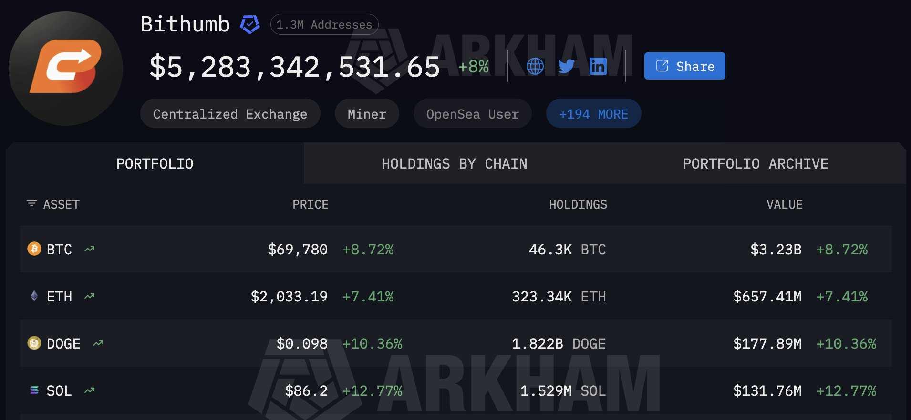The width and height of the screenshot is (911, 420).
Task: Switch to Portfolio Archive tab
Action: point(755,164)
